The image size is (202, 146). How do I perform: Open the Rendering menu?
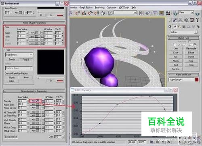99,7
